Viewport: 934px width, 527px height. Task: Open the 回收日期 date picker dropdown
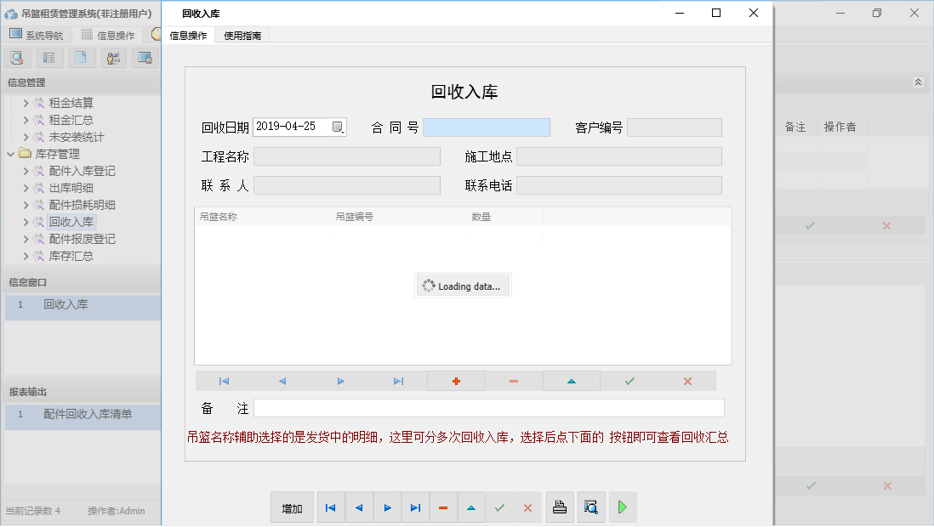pos(338,126)
